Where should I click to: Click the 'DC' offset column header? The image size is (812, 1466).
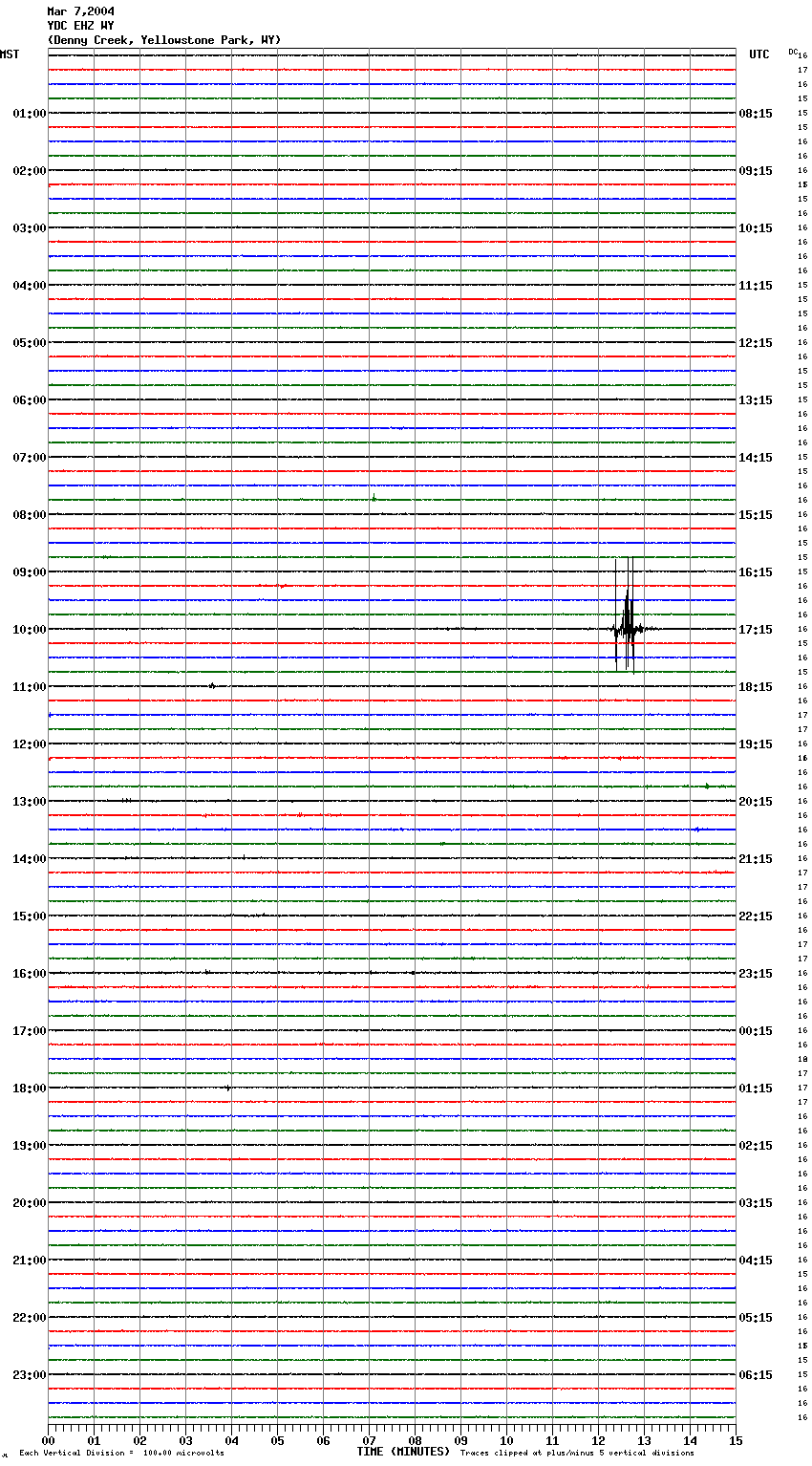793,52
